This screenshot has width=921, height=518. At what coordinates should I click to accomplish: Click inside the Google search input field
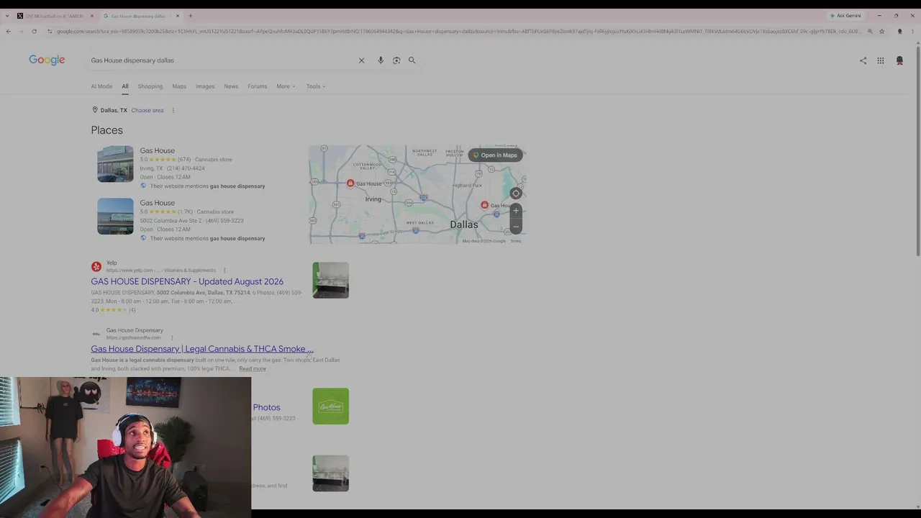point(223,60)
